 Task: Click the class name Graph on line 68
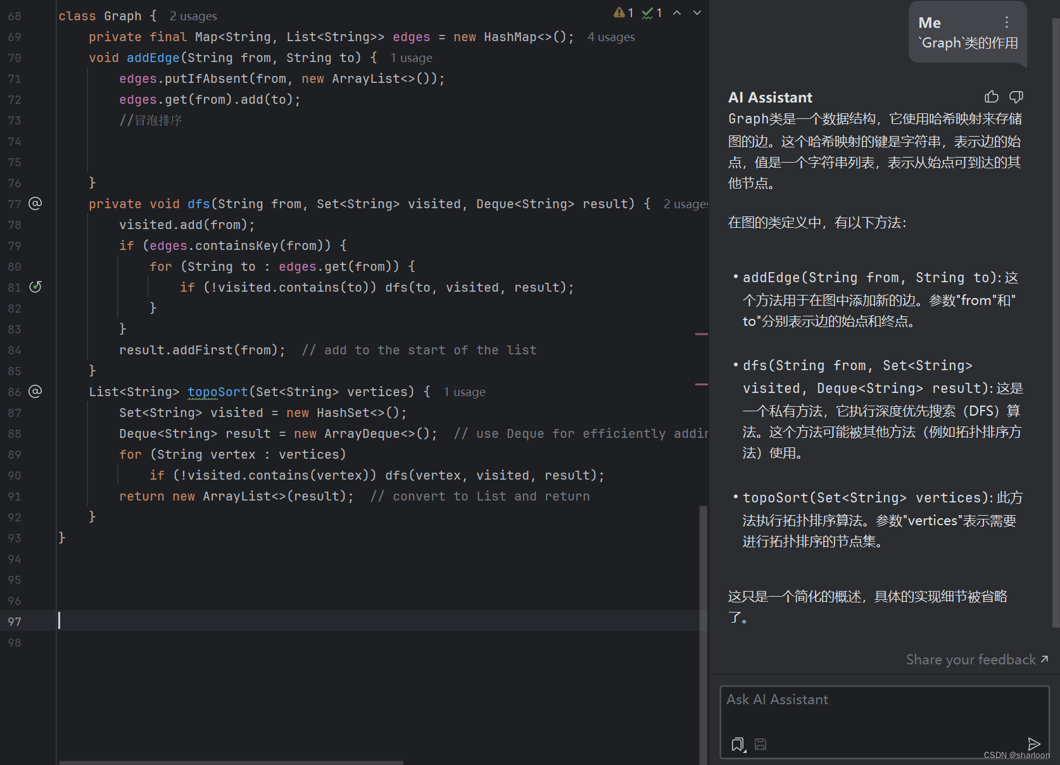tap(123, 16)
